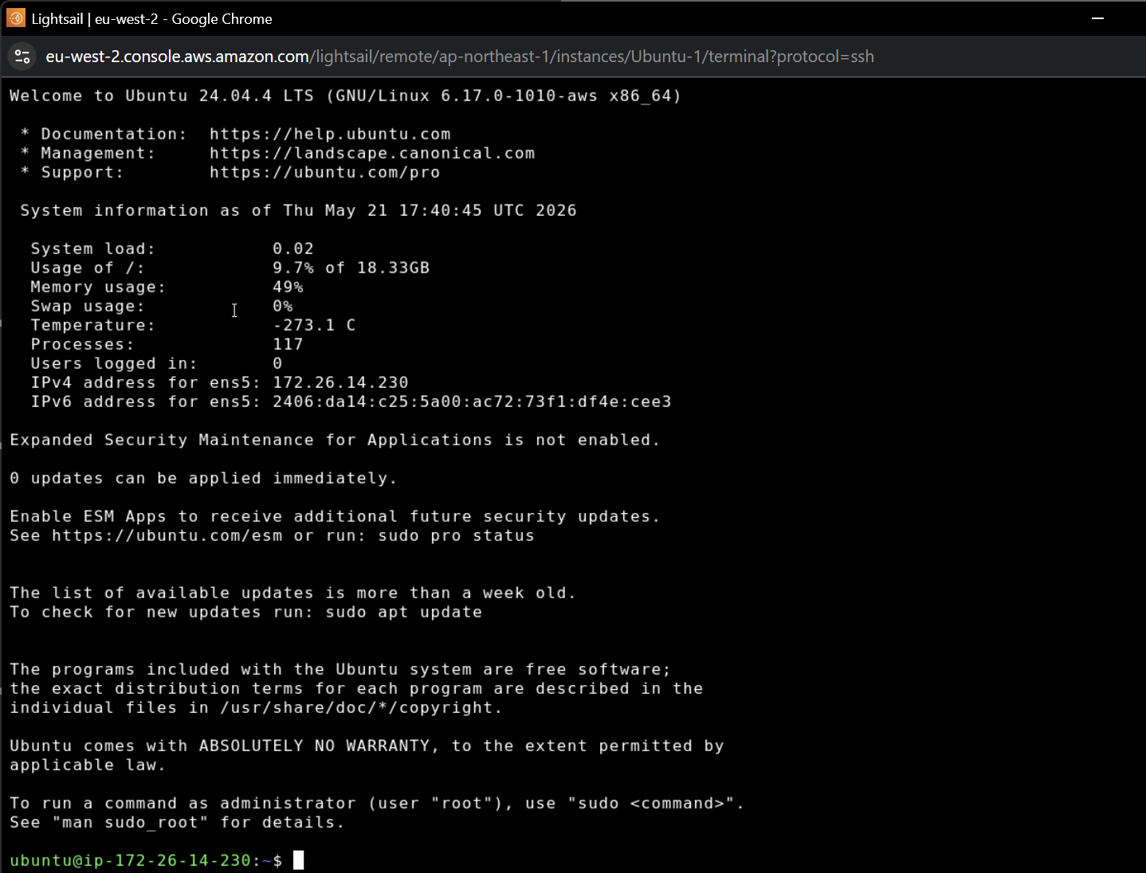Image resolution: width=1146 pixels, height=873 pixels.
Task: Click the '/usr/share/doc/*/copyright' path text
Action: point(356,707)
